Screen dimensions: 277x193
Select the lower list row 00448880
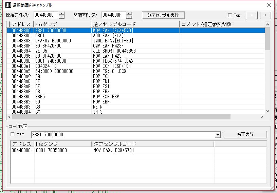(x=138, y=150)
